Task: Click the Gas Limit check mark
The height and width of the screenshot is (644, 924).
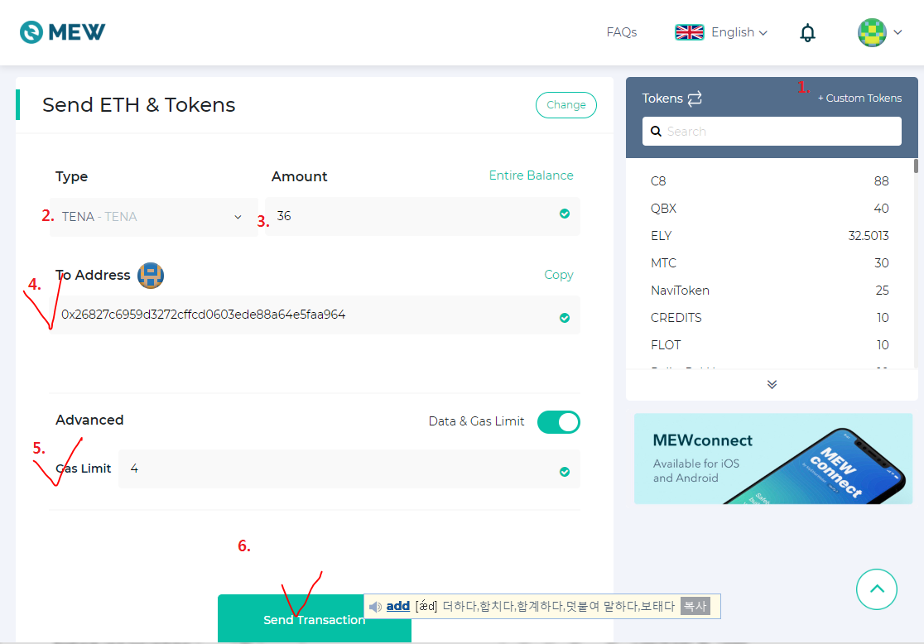Action: click(x=565, y=471)
